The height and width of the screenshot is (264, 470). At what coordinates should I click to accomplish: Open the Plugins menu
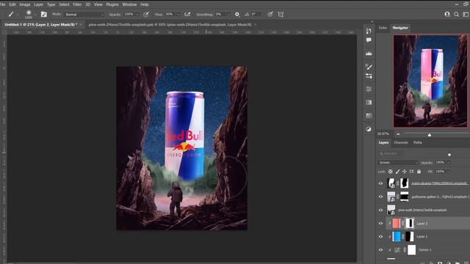pos(112,4)
